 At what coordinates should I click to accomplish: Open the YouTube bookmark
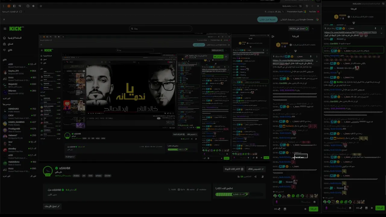pyautogui.click(x=314, y=12)
